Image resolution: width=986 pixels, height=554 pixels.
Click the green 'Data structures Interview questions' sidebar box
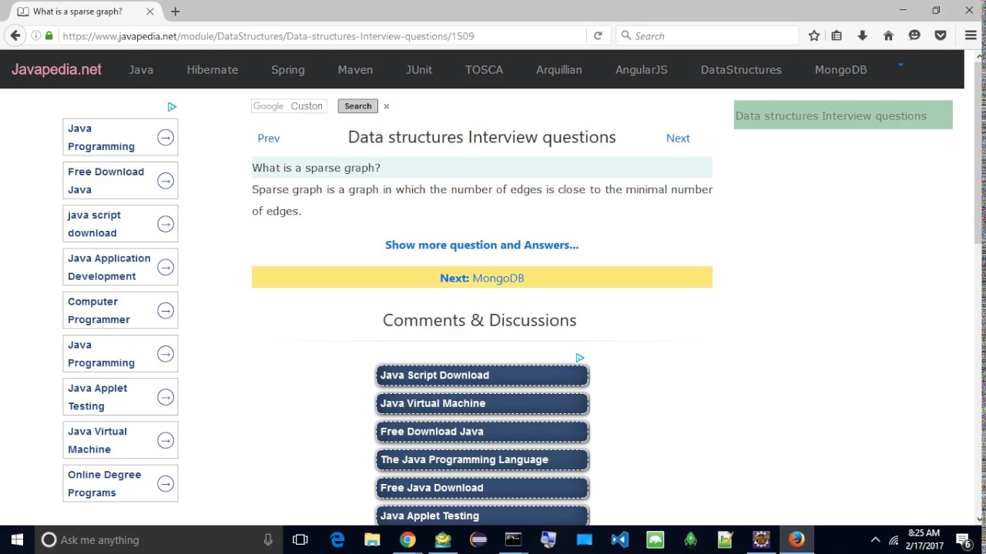843,115
